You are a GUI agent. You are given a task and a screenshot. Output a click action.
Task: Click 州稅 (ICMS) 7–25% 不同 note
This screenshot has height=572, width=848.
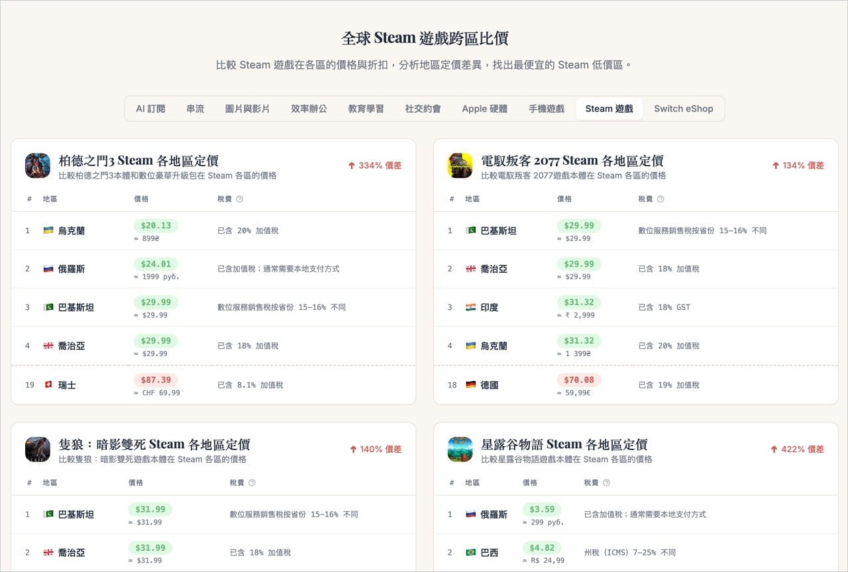click(x=630, y=552)
